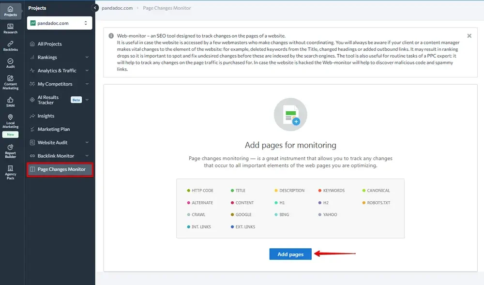Expand the AI Results Tracker chevron

coord(87,100)
